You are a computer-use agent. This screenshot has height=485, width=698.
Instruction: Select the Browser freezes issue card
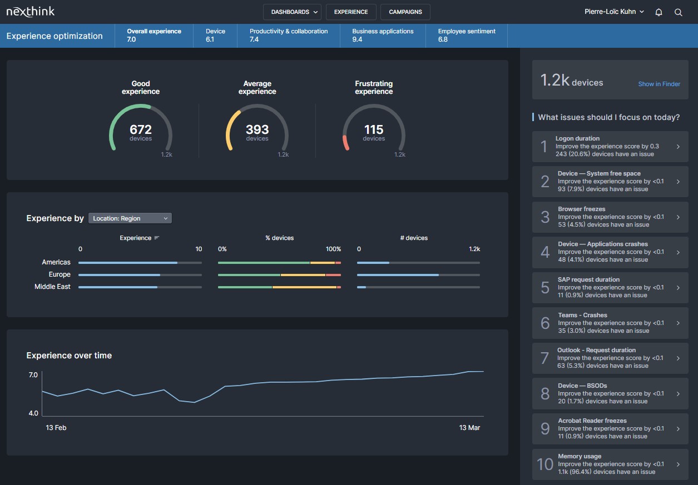click(610, 217)
